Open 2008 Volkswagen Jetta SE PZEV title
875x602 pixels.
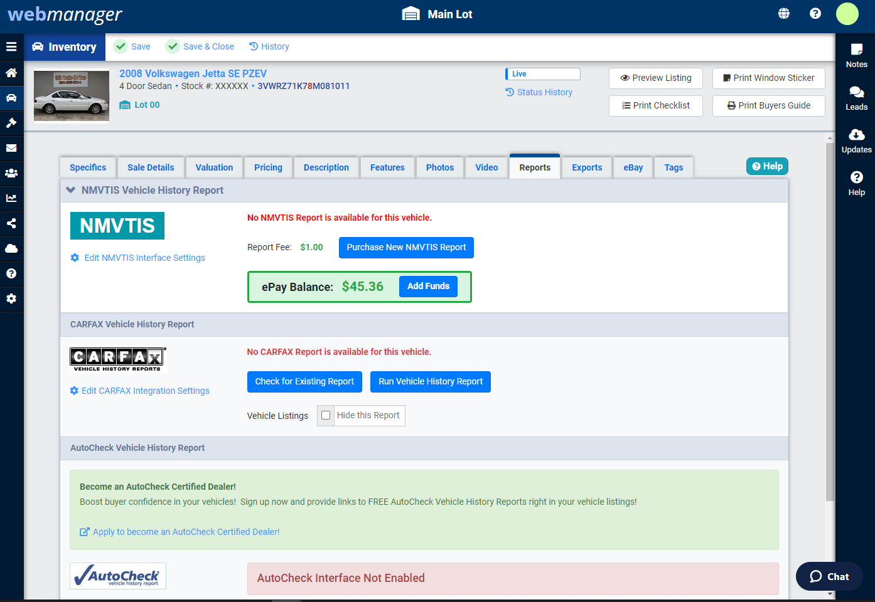pyautogui.click(x=193, y=73)
